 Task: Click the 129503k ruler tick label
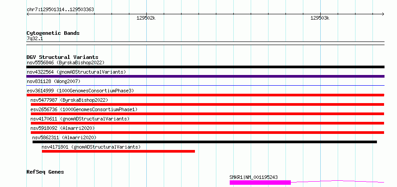(320, 18)
